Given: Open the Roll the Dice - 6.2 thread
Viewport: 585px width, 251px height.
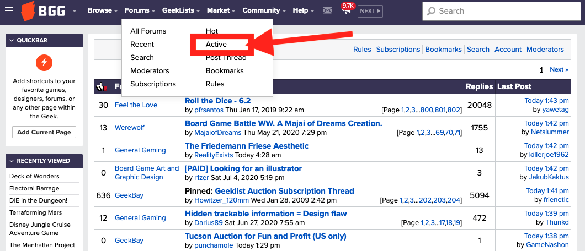Looking at the screenshot, I should pyautogui.click(x=218, y=101).
